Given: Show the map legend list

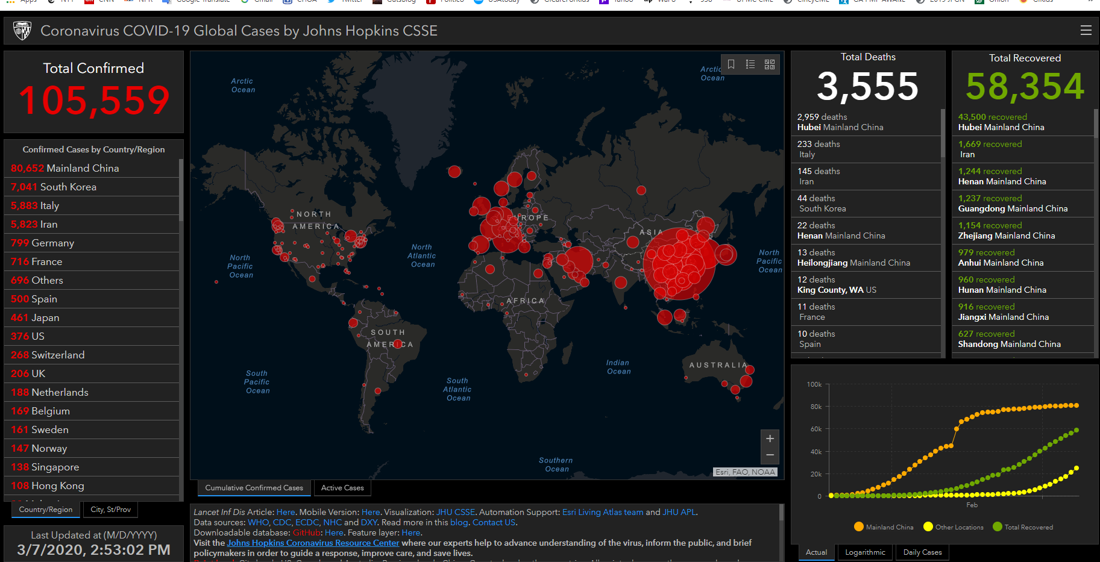Looking at the screenshot, I should (750, 64).
